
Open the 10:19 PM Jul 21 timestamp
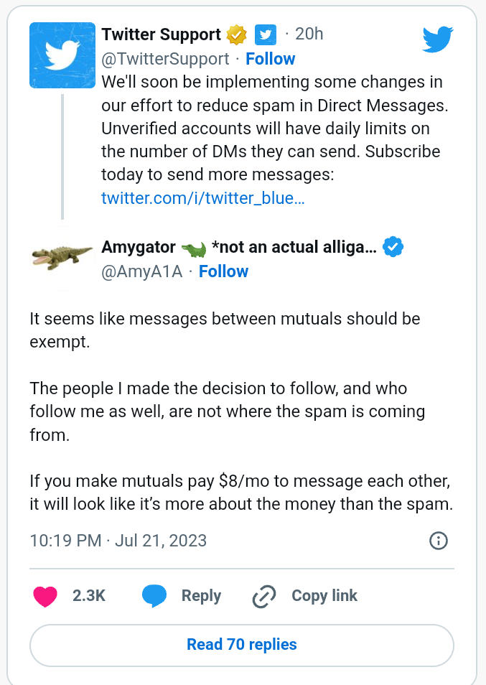pyautogui.click(x=118, y=541)
